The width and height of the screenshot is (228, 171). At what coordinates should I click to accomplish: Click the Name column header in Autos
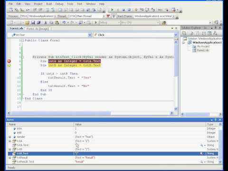coord(41,124)
